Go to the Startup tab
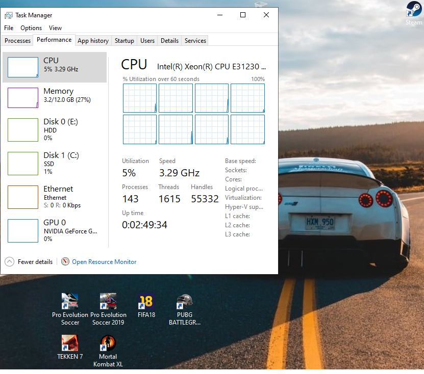The width and height of the screenshot is (424, 374). pos(124,41)
